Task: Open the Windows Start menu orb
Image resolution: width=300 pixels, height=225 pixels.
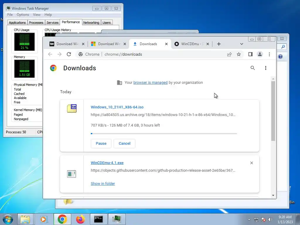Action: (8, 219)
